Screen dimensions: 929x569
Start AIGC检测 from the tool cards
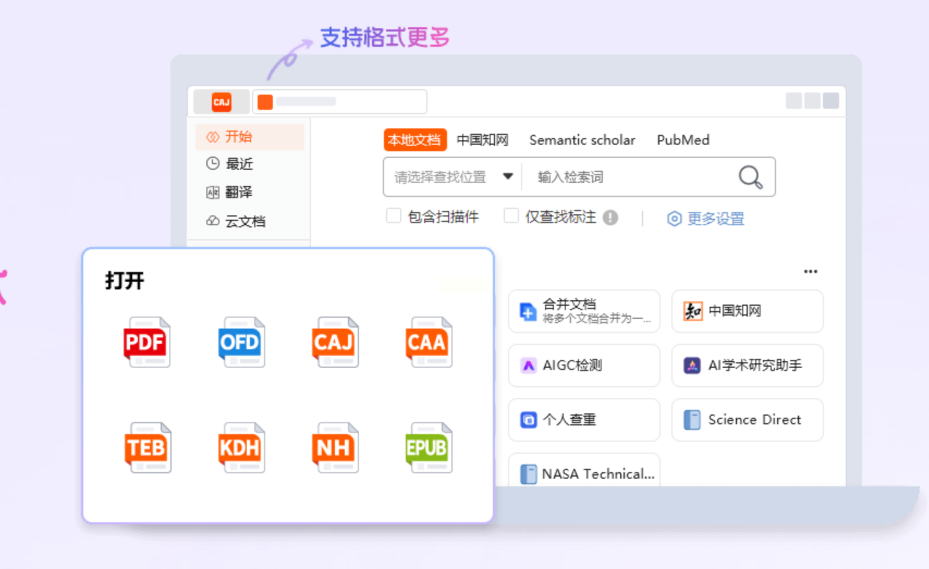(584, 366)
